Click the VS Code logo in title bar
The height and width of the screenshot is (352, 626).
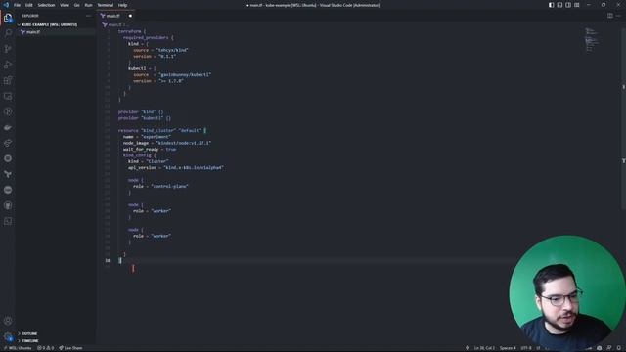[6, 5]
